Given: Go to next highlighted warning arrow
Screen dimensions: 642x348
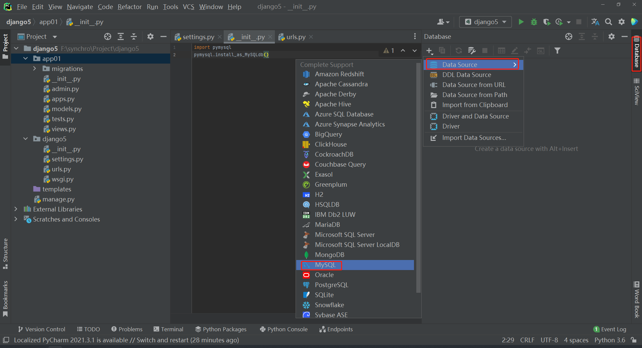Looking at the screenshot, I should click(x=415, y=51).
